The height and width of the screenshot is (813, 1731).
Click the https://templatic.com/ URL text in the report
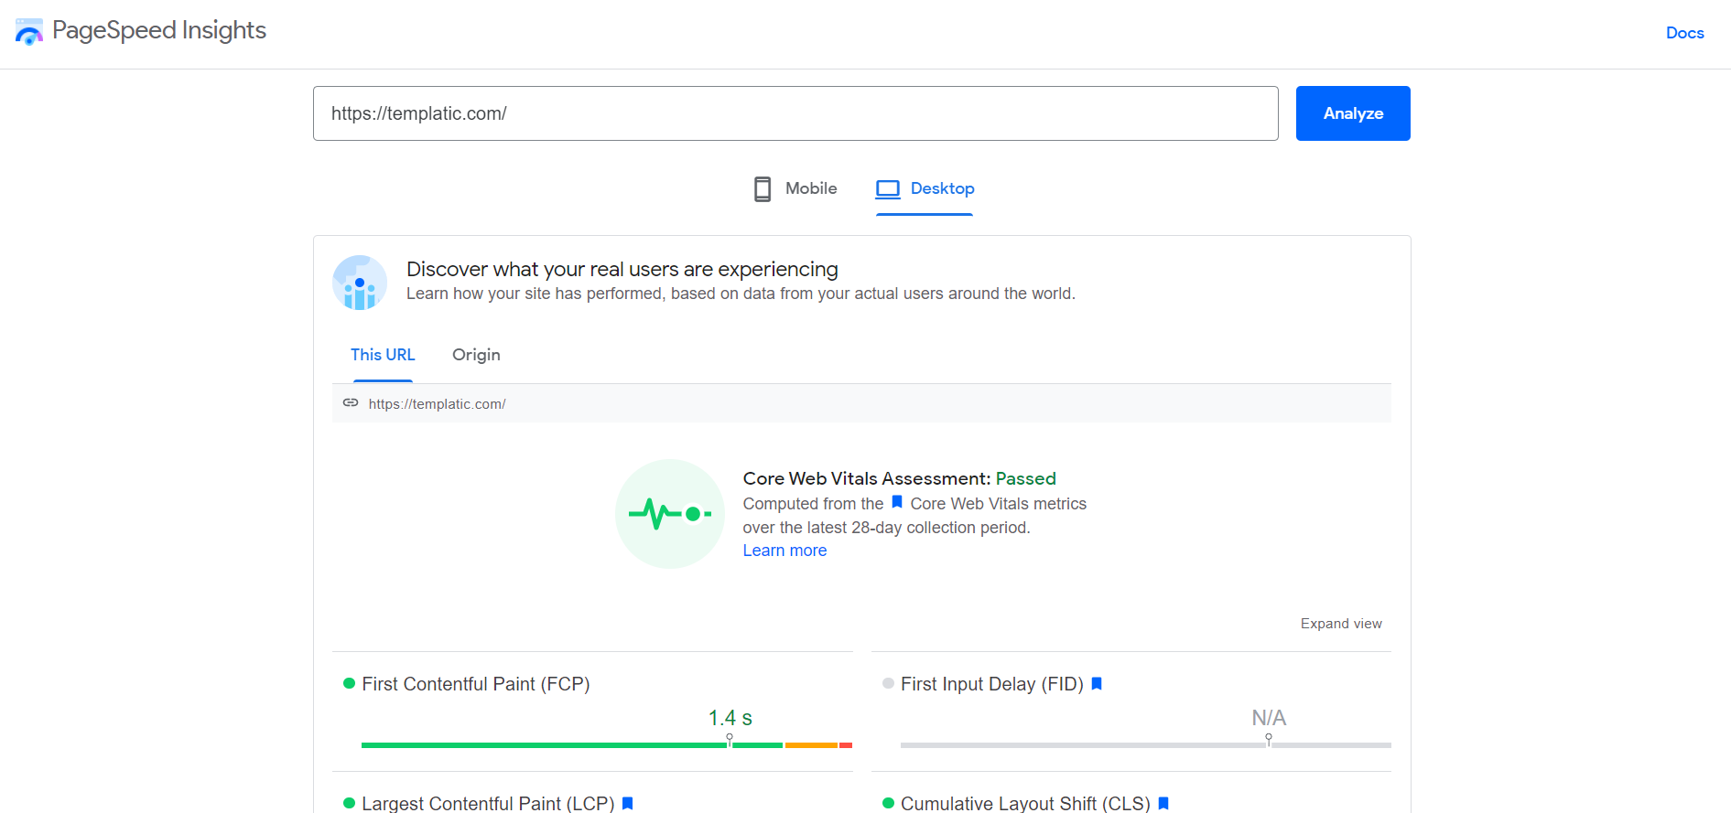click(x=437, y=404)
